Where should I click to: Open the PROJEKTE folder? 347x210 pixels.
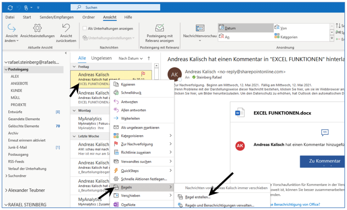[x=19, y=105]
